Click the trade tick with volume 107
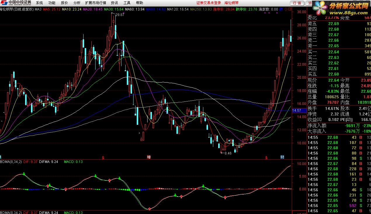 (339, 143)
